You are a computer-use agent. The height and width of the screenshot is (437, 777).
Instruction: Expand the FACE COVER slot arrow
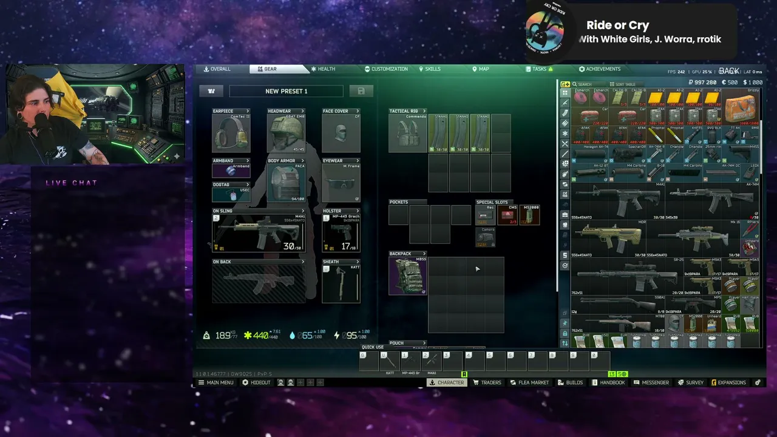358,111
